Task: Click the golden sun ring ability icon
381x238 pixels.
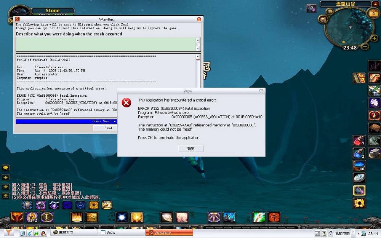Action: (359, 203)
